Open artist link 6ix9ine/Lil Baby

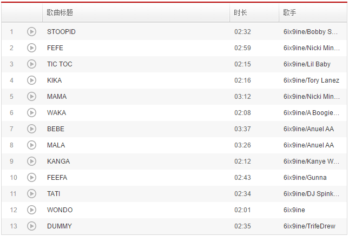[x=307, y=64]
